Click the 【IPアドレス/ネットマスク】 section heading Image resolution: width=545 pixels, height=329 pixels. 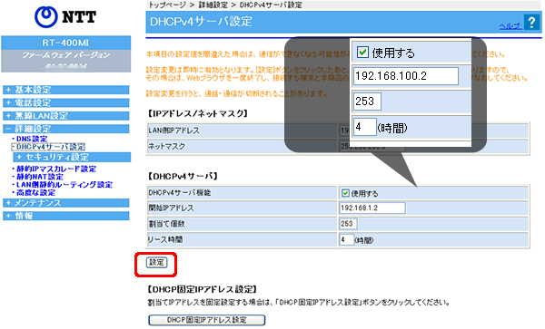pos(198,113)
